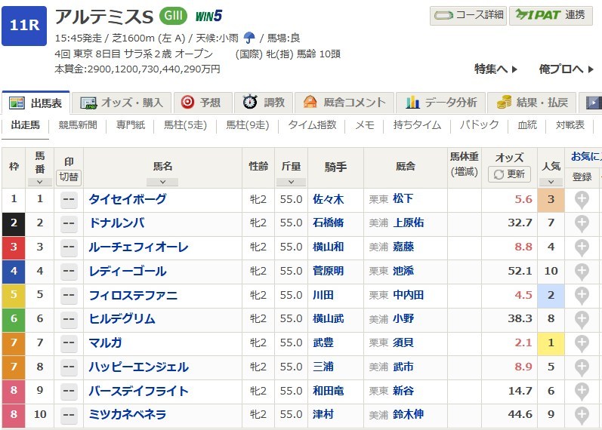Open the video tab icon at far right
The height and width of the screenshot is (430, 602).
pyautogui.click(x=594, y=103)
